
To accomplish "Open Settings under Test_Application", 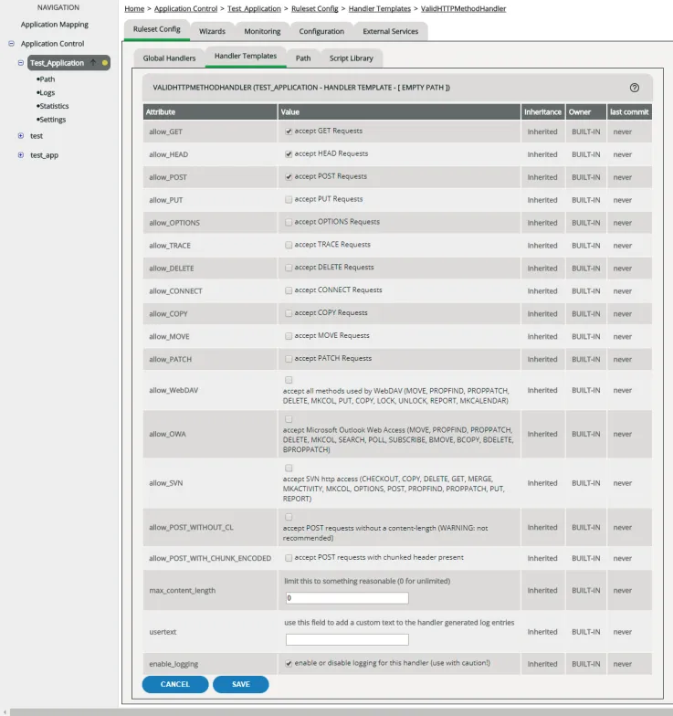I will point(53,120).
